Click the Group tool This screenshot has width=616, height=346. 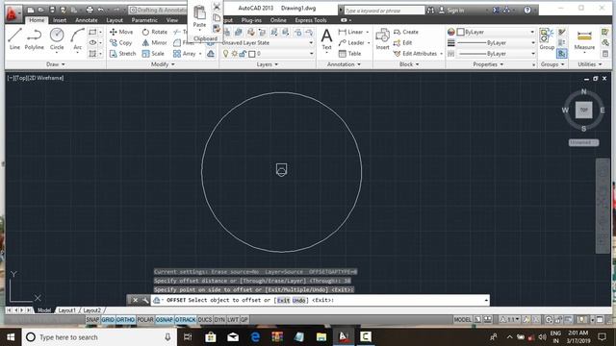pos(547,39)
